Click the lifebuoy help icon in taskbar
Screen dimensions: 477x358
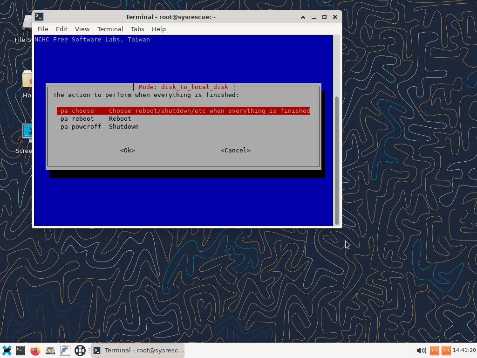point(80,350)
